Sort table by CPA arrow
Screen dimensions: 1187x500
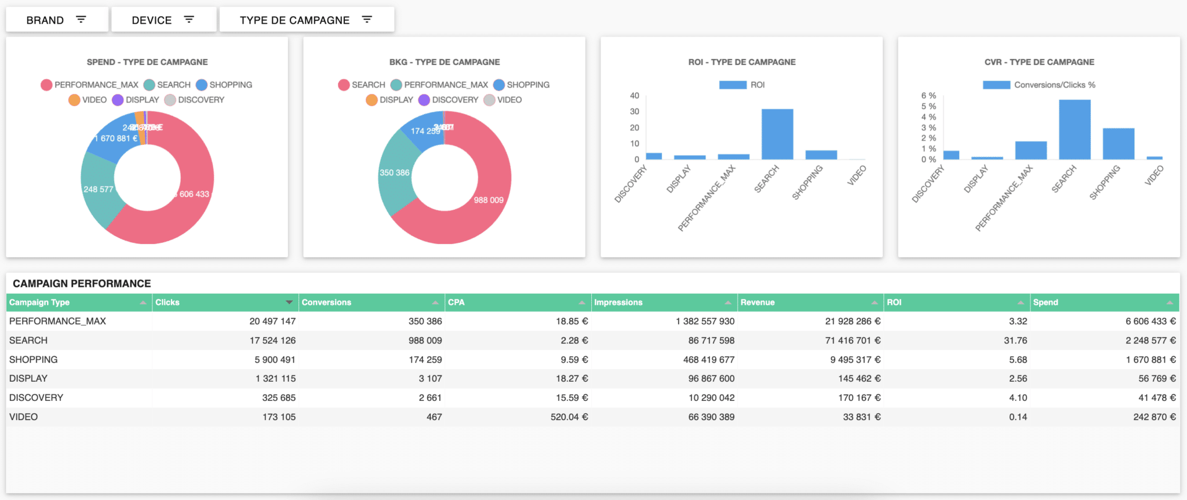tap(581, 302)
